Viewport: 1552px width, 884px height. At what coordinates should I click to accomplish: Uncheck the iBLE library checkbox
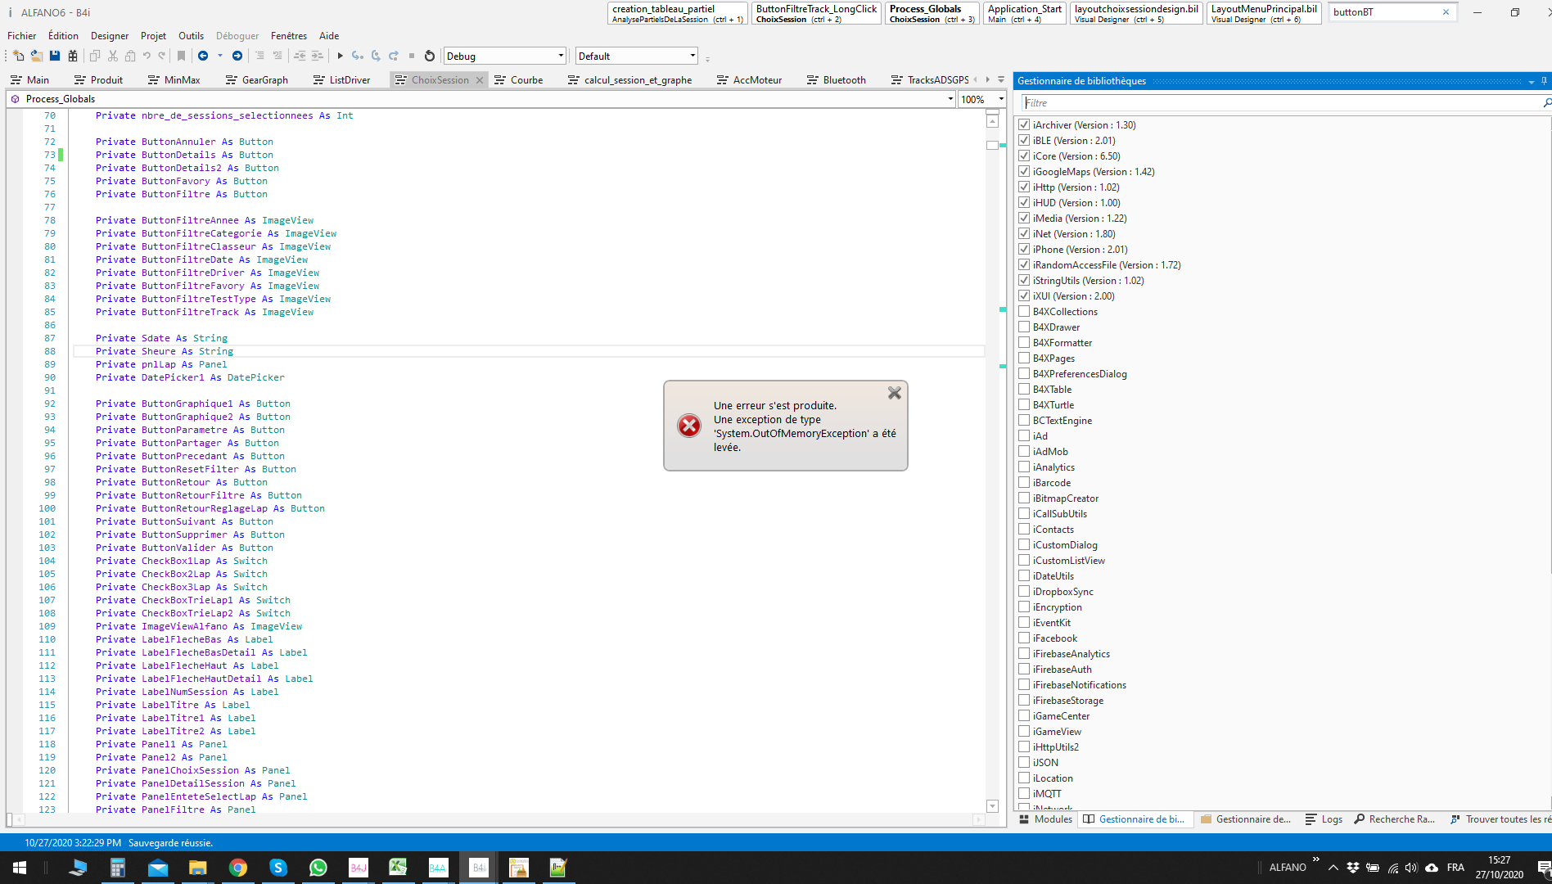pyautogui.click(x=1024, y=140)
